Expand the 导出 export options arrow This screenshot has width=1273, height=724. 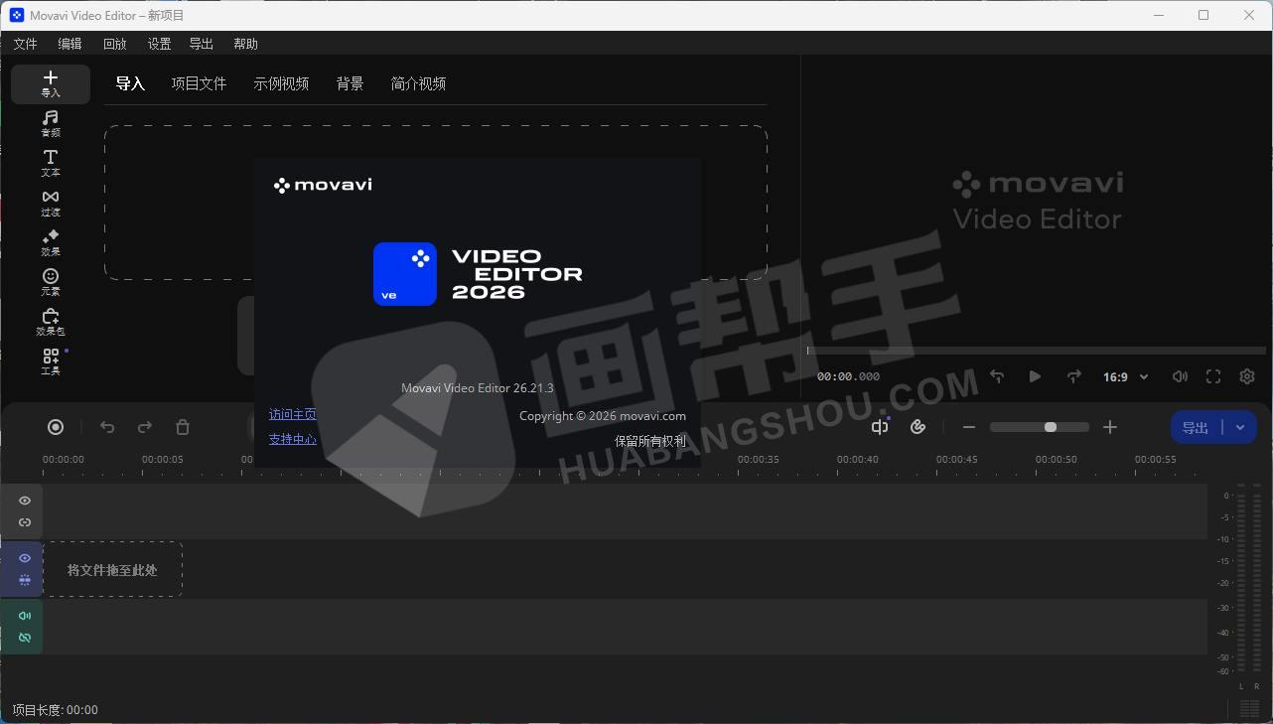click(1240, 427)
